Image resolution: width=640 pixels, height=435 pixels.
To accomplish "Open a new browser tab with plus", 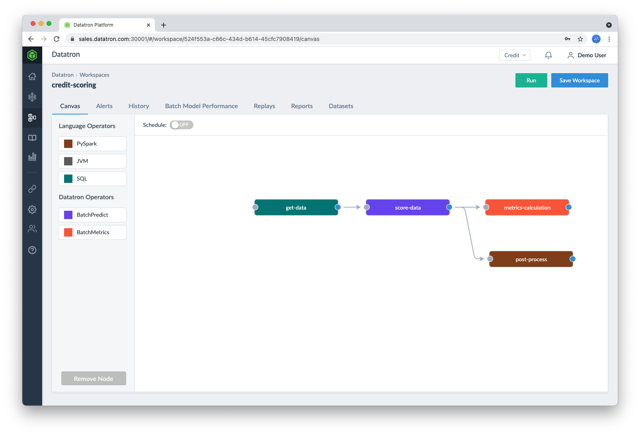I will point(164,25).
